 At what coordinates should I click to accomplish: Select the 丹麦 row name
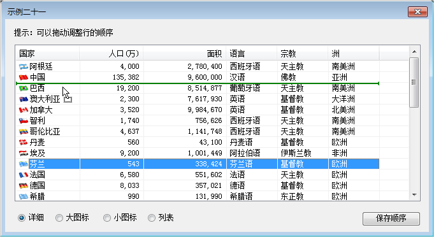[38, 143]
